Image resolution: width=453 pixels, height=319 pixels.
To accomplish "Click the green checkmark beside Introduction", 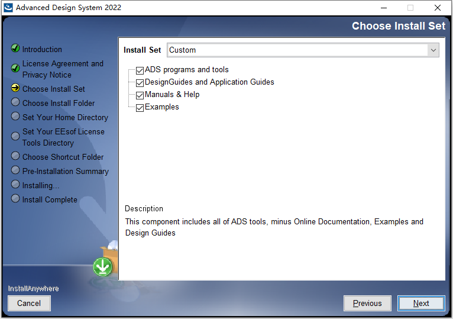I will 15,48.
